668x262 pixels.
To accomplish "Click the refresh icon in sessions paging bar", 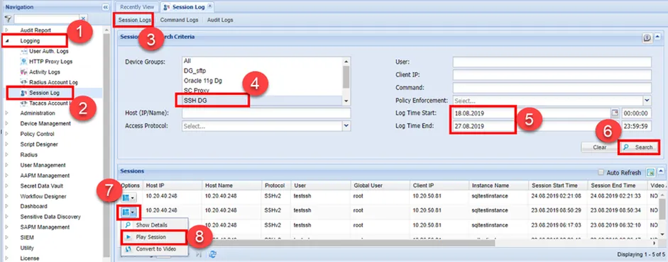I will click(x=213, y=254).
